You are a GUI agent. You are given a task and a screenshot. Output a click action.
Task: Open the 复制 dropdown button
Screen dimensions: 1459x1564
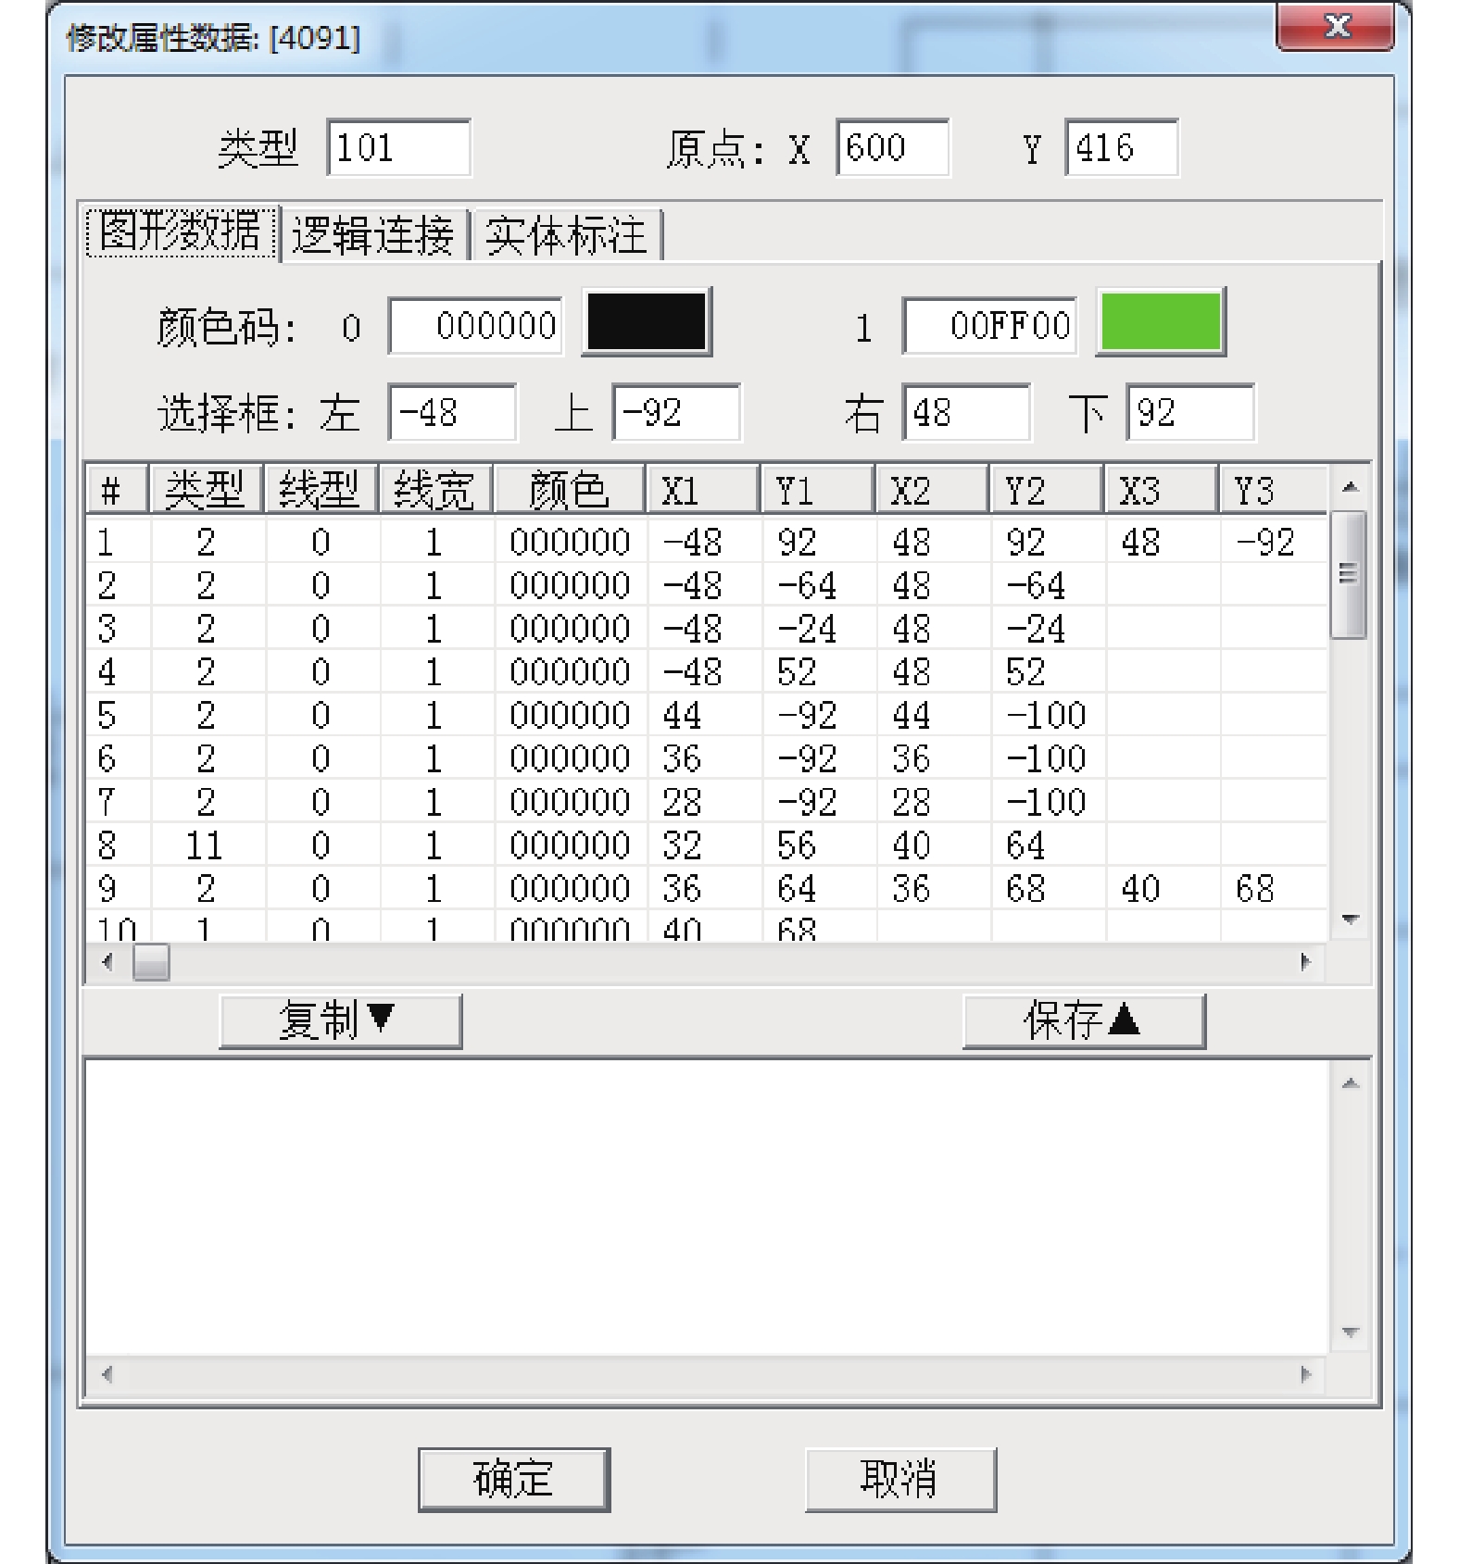(x=340, y=1021)
